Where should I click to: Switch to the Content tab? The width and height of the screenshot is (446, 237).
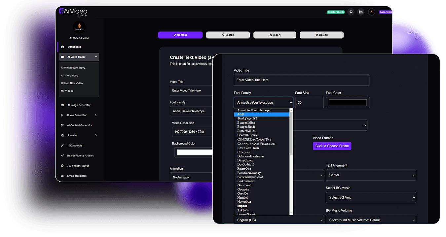(180, 35)
